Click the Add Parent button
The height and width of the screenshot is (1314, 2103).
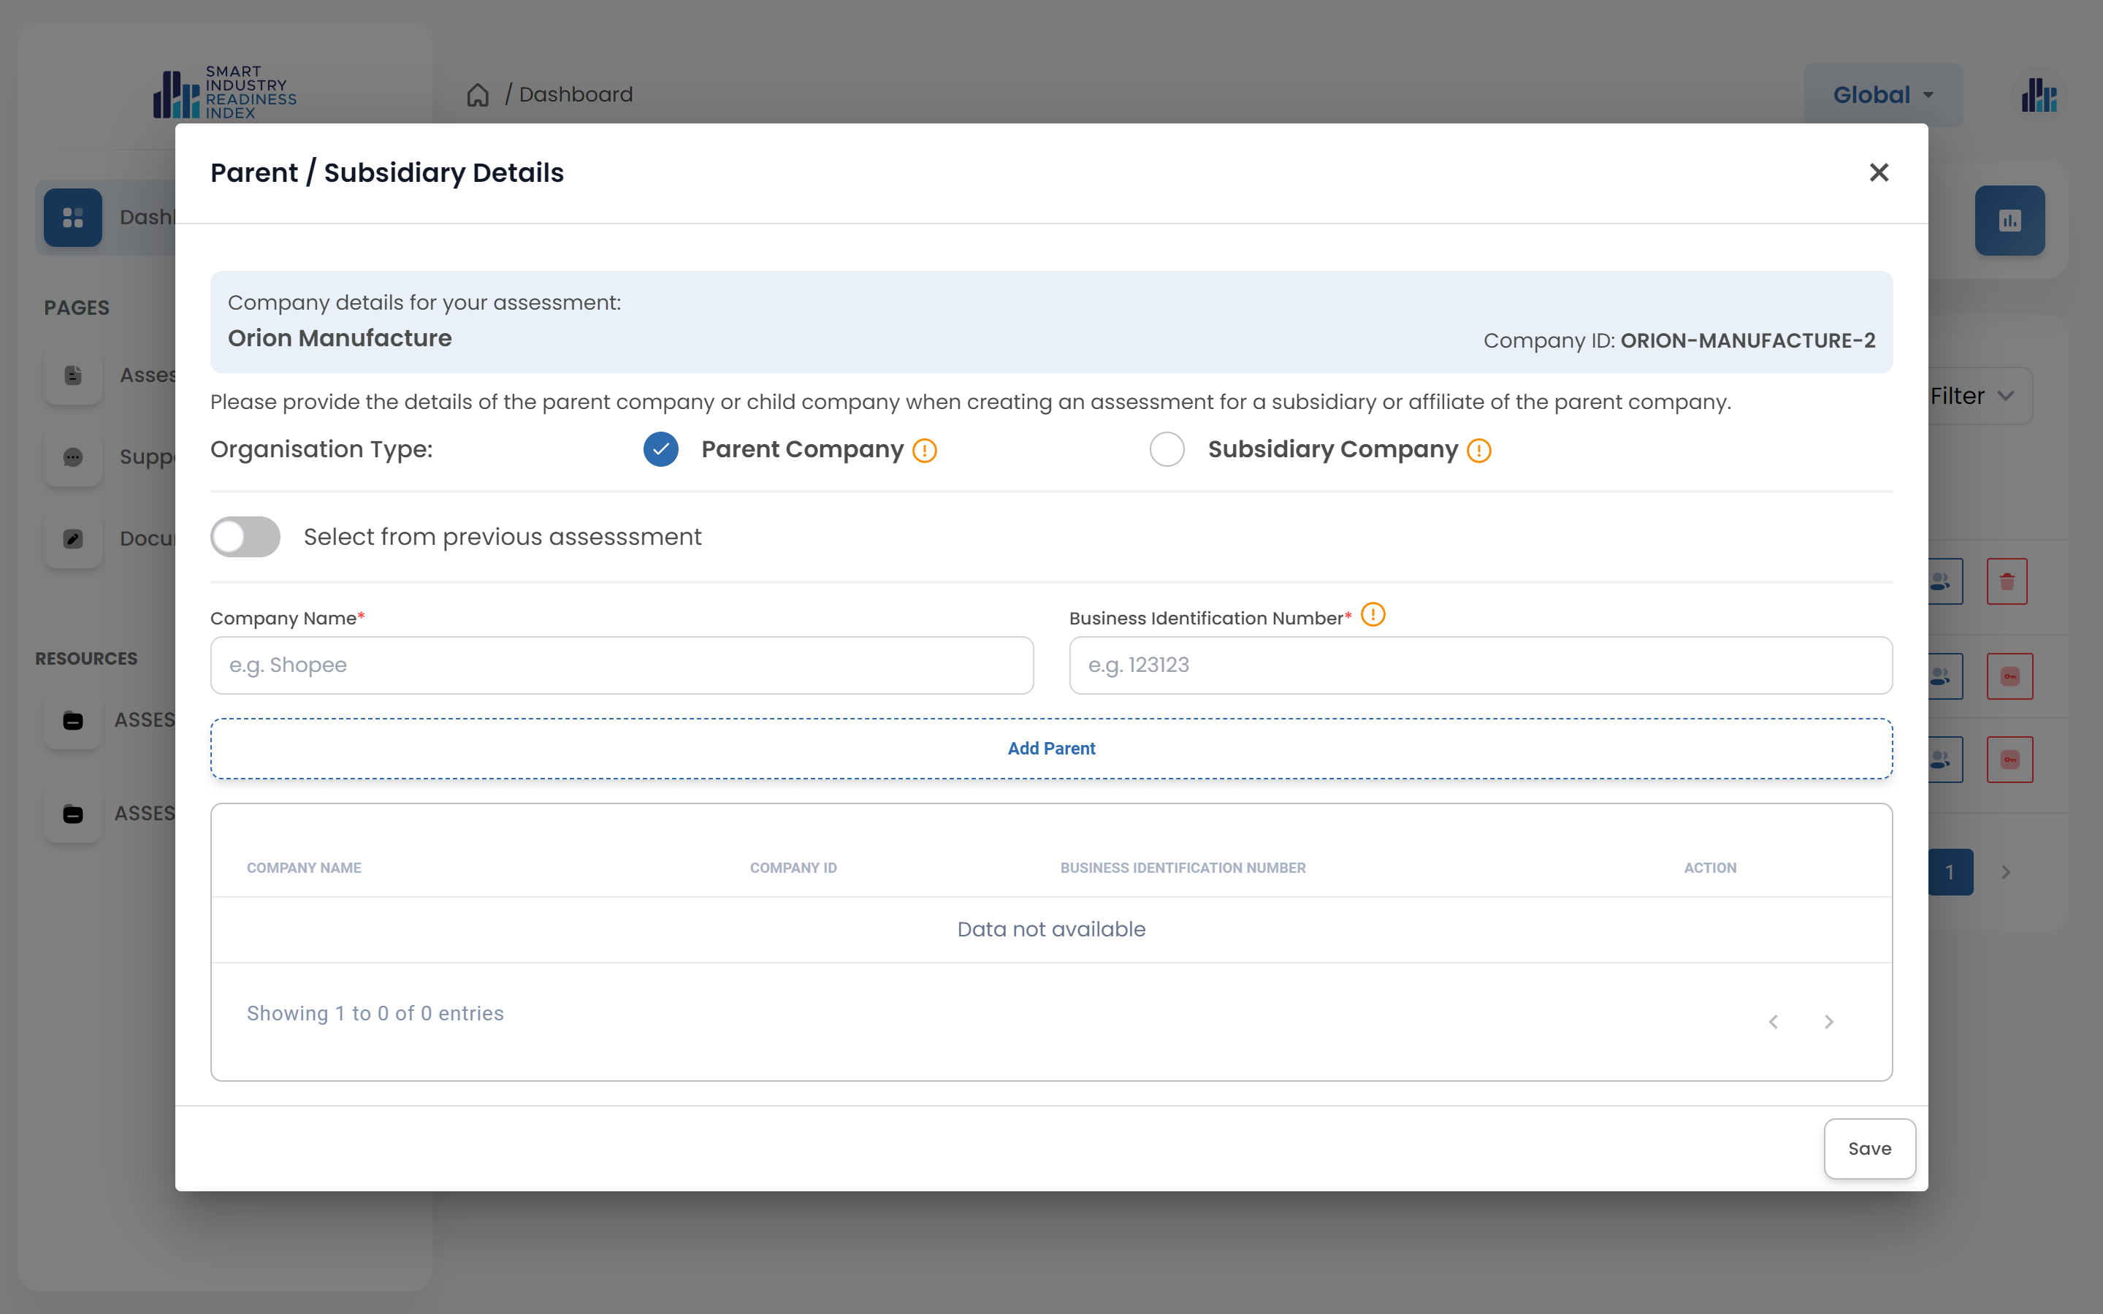(1050, 748)
